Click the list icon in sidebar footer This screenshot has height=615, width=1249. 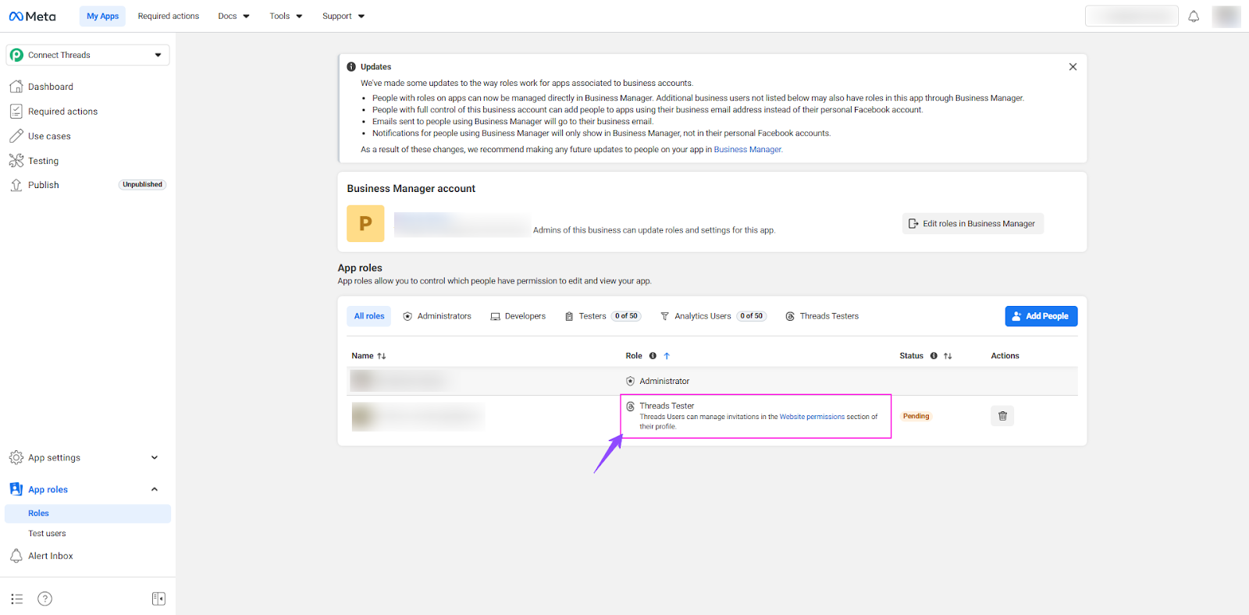[x=17, y=599]
